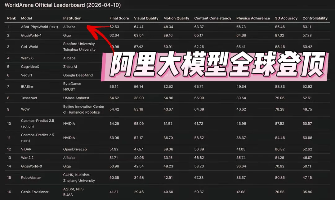Click 3D accuracy 97.02 for GigaWorld-1
This screenshot has height=200, width=335.
point(280,35)
